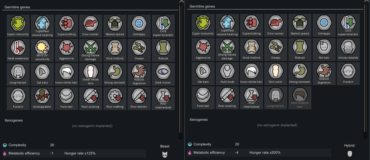Click Sleepy gene in right panel
This screenshot has width=370, height=160.
pyautogui.click(x=276, y=50)
